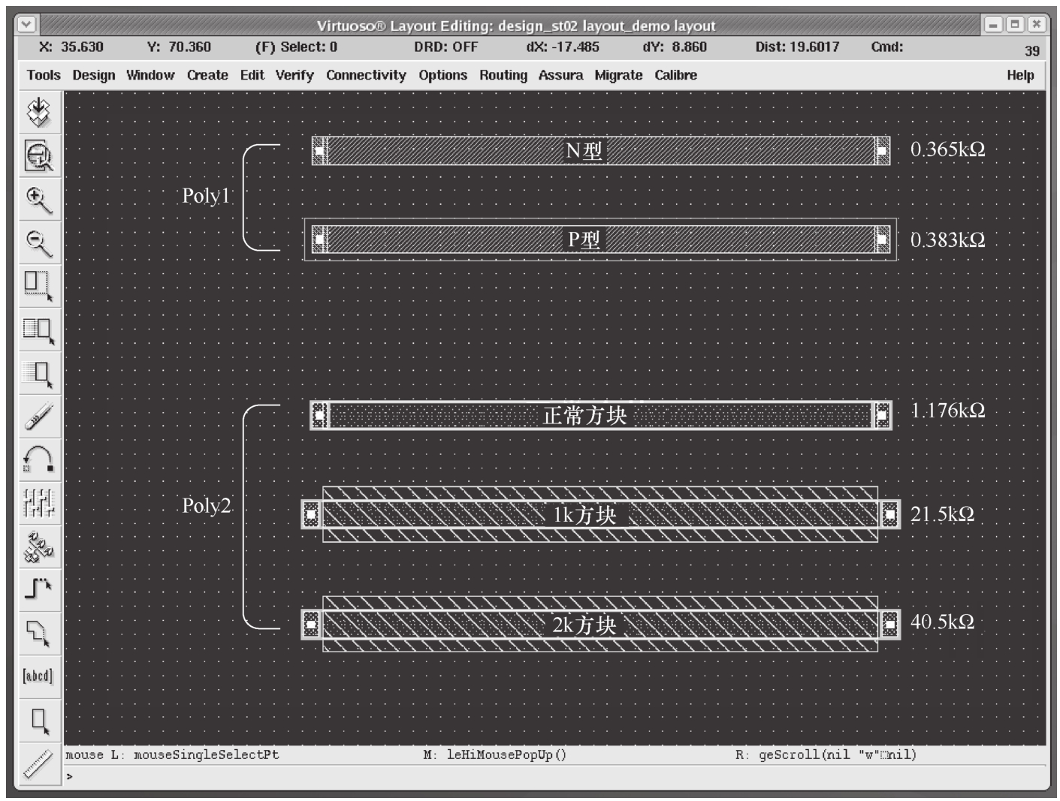Open the Help menu
1060x801 pixels.
tap(1019, 75)
